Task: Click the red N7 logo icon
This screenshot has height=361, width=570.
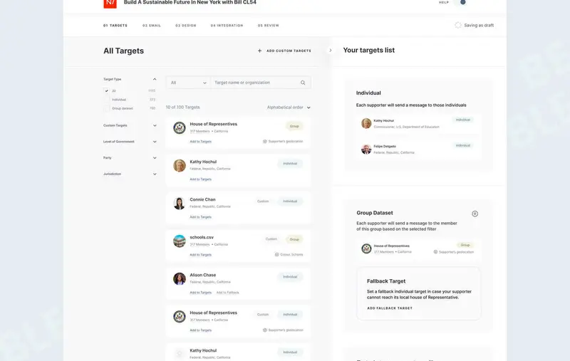Action: 110,4
